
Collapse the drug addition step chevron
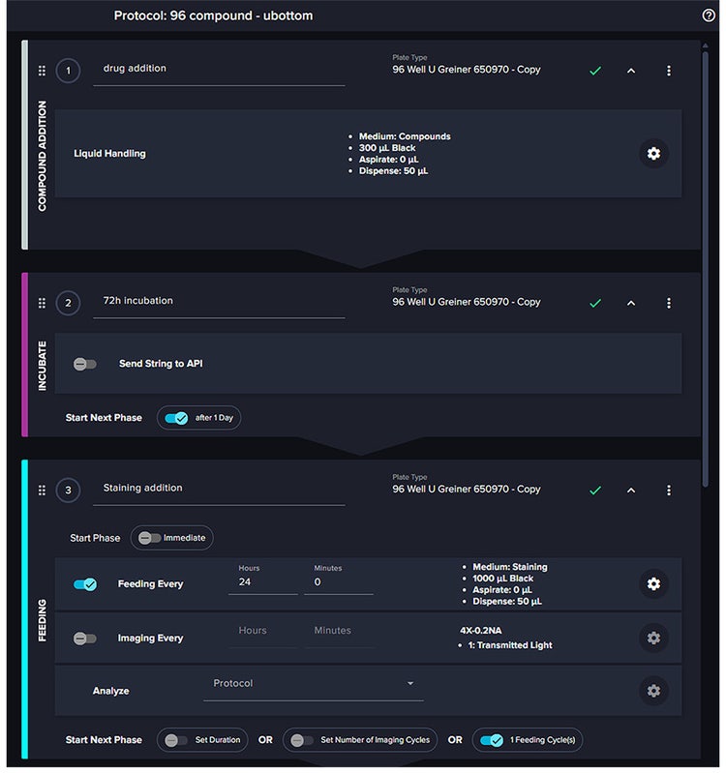631,71
